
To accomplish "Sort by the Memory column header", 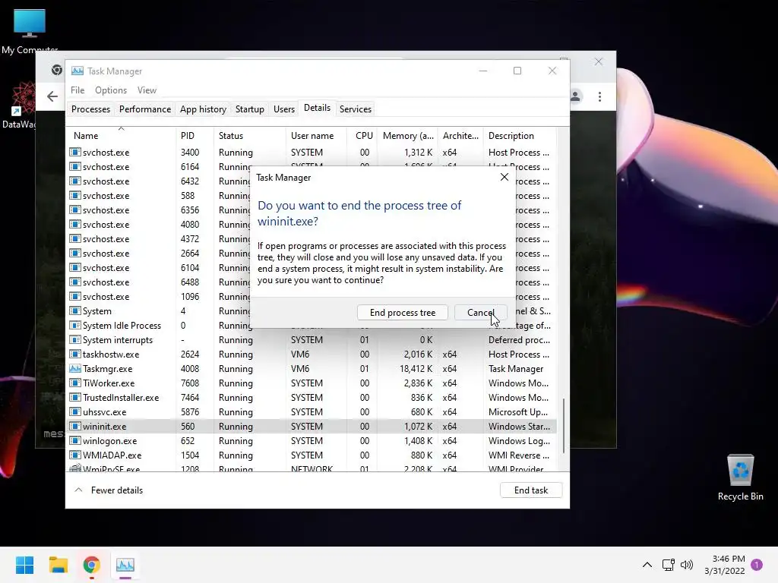I will pos(408,135).
